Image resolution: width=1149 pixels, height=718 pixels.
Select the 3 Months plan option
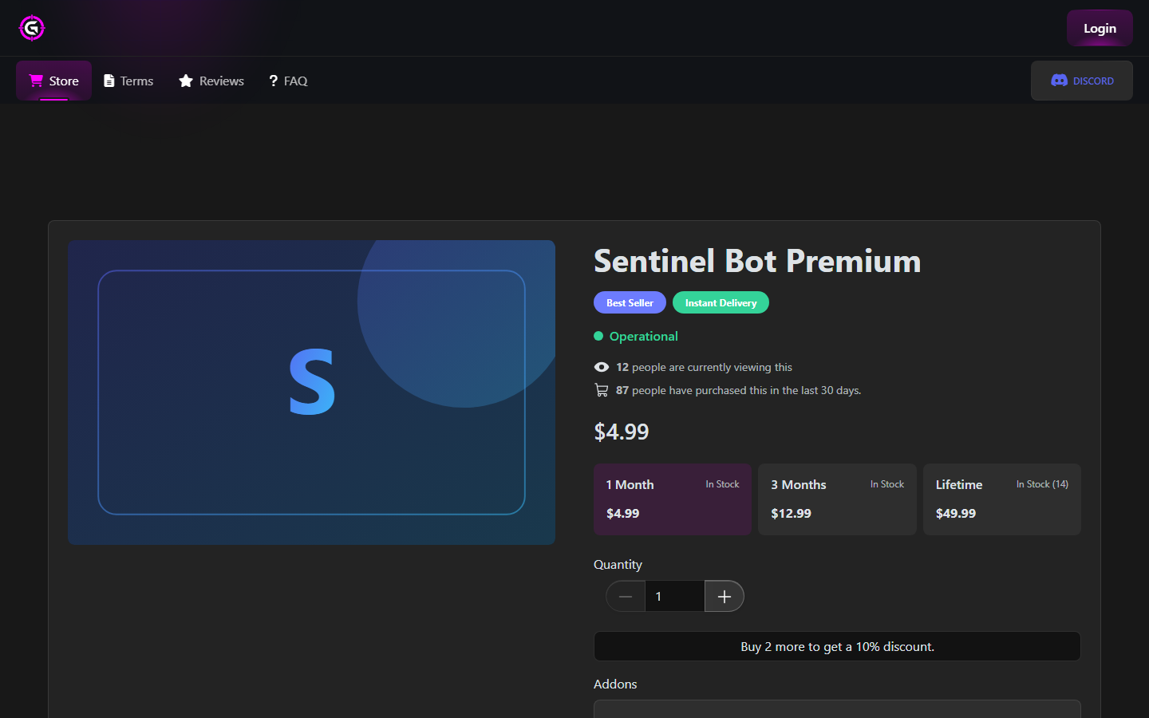coord(837,499)
